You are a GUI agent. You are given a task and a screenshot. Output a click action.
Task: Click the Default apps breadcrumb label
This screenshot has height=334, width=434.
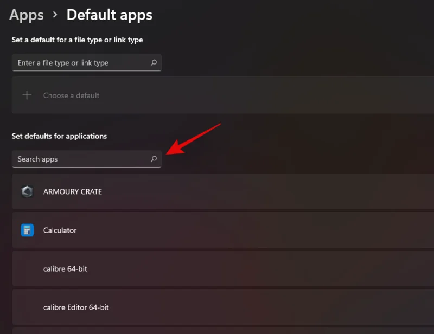[x=109, y=15]
